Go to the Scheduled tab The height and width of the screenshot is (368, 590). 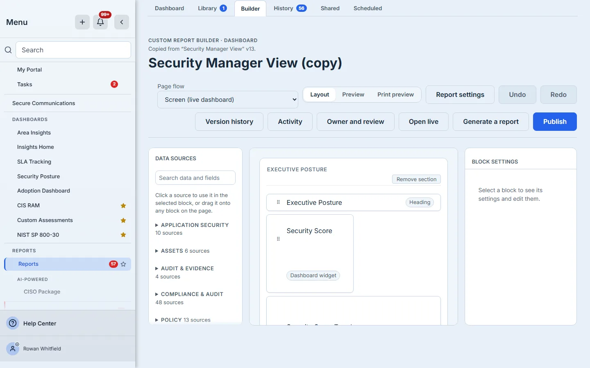[368, 8]
